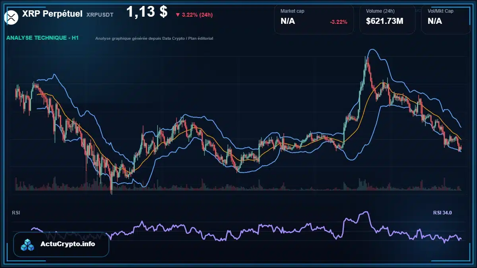The height and width of the screenshot is (268, 477).
Task: Click the XRP coin logo icon
Action: click(x=11, y=17)
